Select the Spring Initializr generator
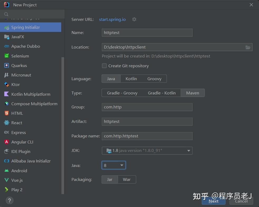This screenshot has width=259, height=207. (x=25, y=27)
